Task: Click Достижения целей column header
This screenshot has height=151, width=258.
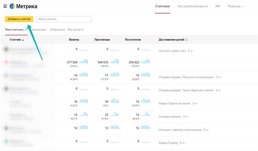Action: point(171,40)
